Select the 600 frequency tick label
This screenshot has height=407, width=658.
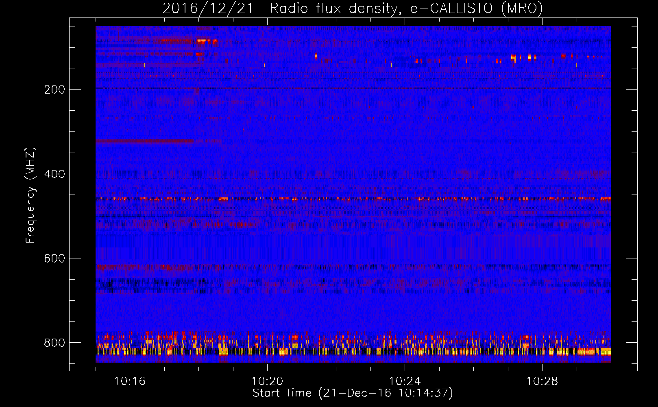pos(54,259)
